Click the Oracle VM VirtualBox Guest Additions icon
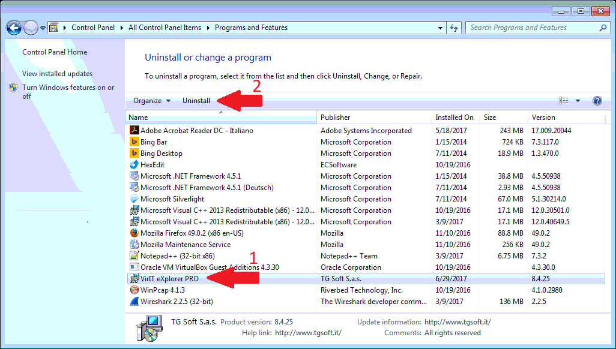Viewport: 616px width, 349px height. [134, 267]
